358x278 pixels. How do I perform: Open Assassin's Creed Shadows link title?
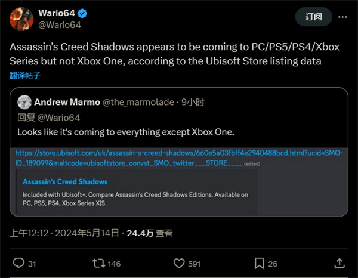[x=65, y=182]
